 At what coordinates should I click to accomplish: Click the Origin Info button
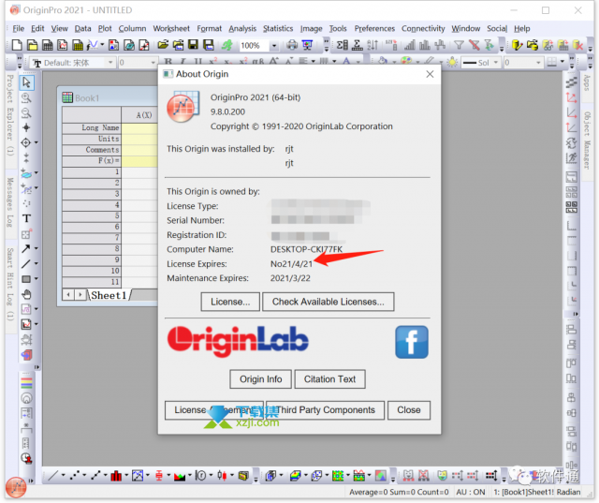[260, 379]
